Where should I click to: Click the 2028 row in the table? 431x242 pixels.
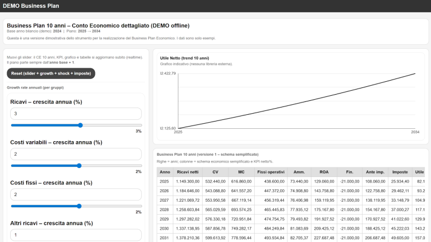(164, 209)
